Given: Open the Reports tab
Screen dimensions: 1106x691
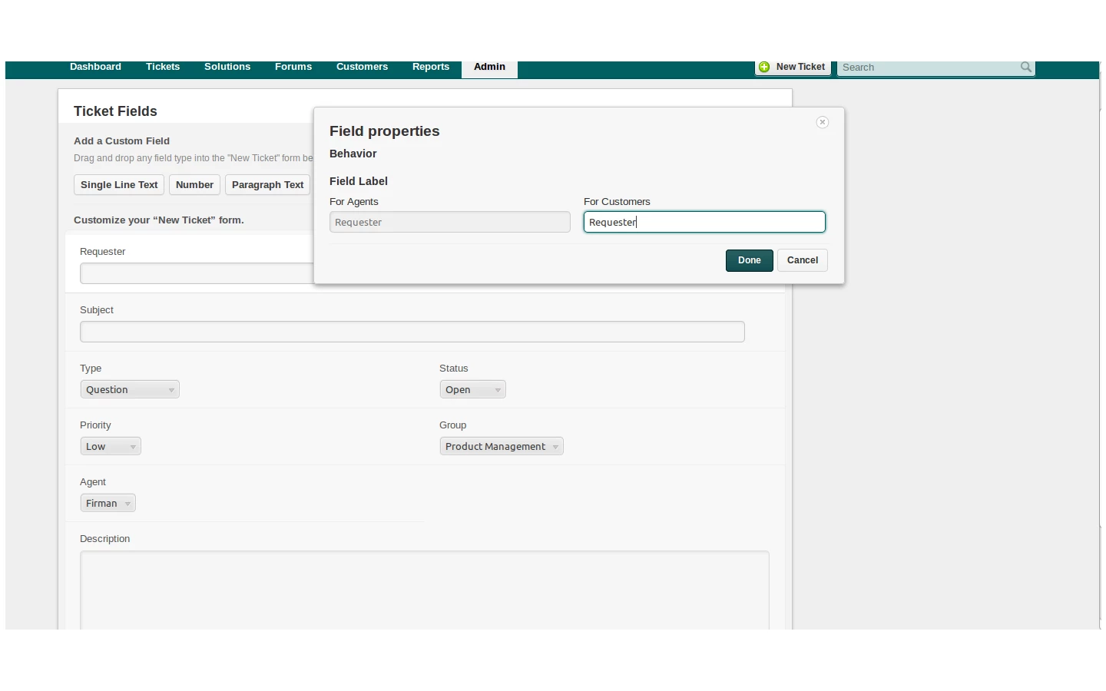Looking at the screenshot, I should [431, 67].
